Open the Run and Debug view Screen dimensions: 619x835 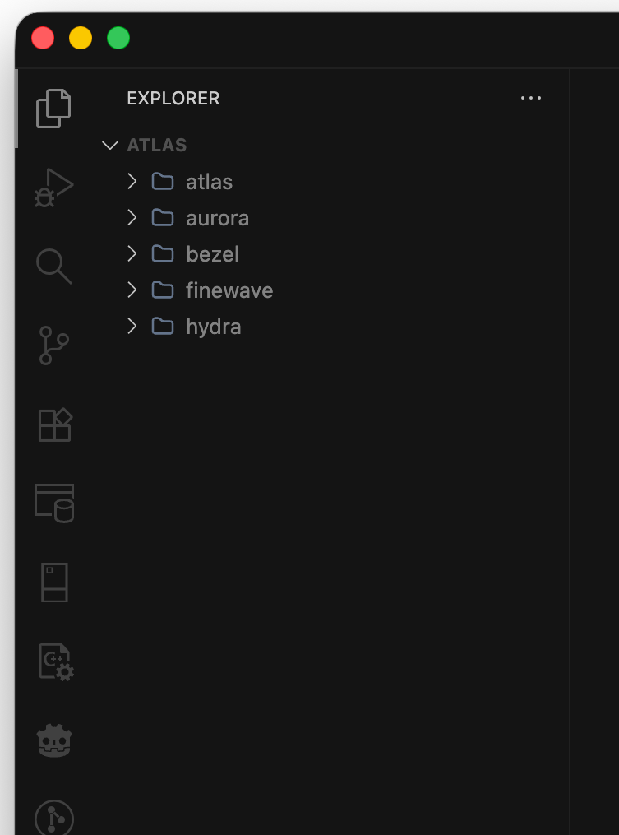point(53,187)
